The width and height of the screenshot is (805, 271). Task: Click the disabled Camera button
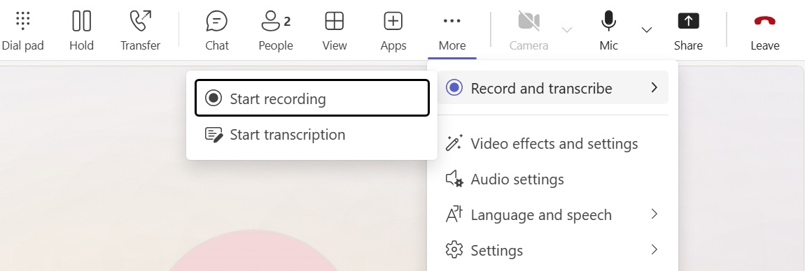coord(528,31)
